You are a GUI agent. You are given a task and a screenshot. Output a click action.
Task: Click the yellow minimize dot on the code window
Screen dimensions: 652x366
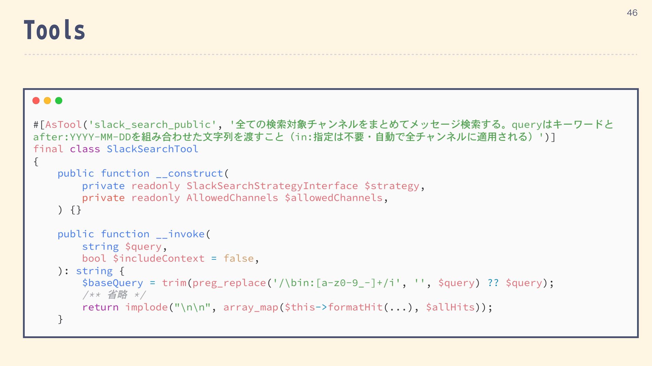tap(48, 101)
